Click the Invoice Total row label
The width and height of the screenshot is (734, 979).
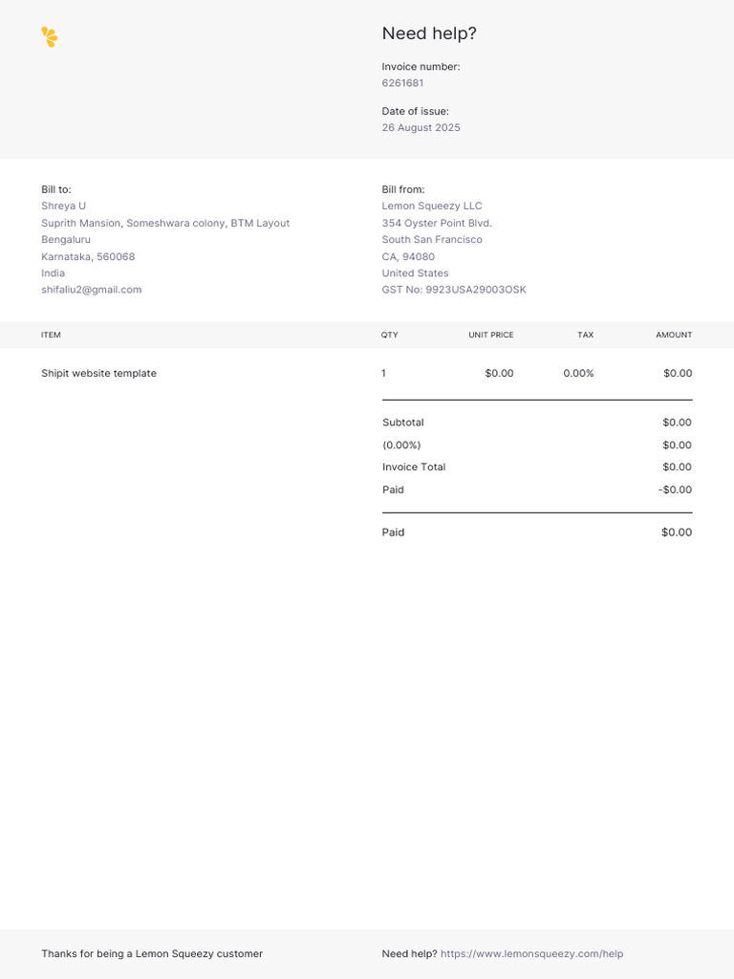[x=414, y=468]
